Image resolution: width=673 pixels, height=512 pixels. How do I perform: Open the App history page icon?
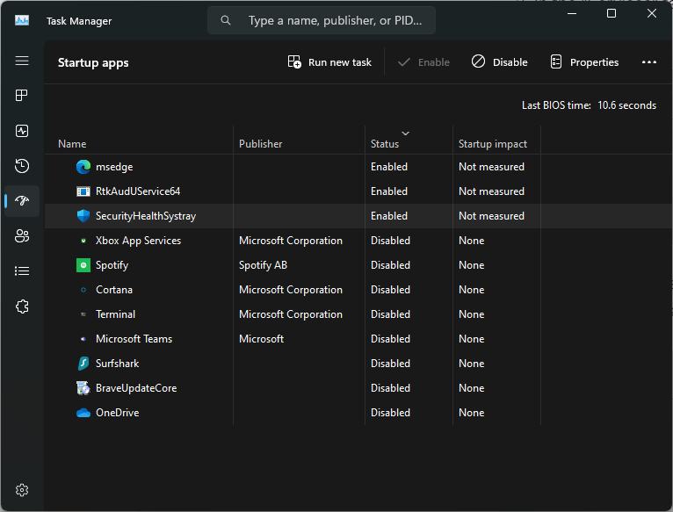[x=22, y=166]
